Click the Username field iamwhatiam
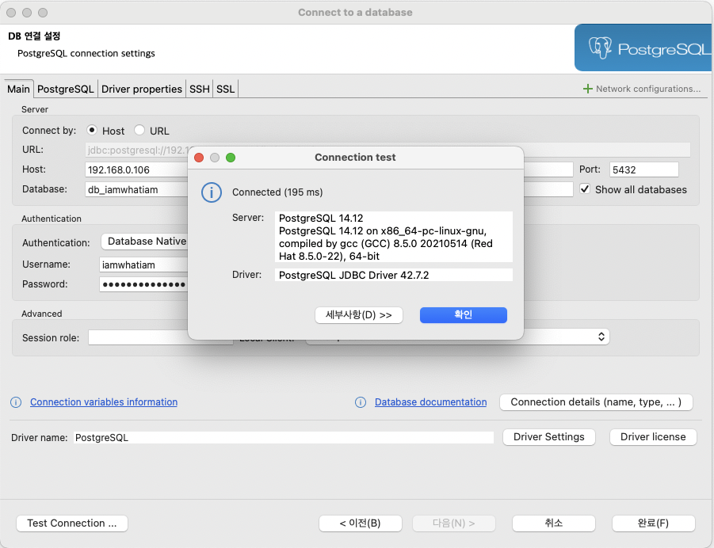Image resolution: width=714 pixels, height=548 pixels. tap(144, 264)
